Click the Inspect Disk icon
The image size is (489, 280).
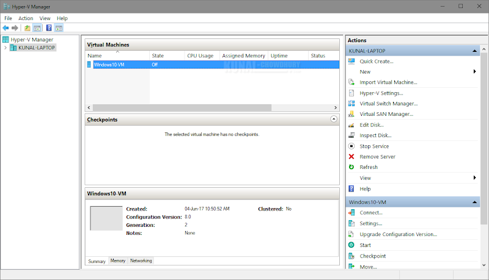351,135
